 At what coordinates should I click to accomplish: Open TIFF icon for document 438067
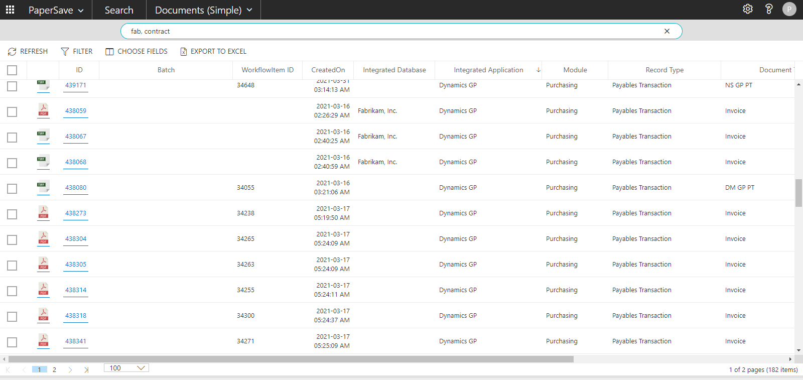tap(44, 136)
